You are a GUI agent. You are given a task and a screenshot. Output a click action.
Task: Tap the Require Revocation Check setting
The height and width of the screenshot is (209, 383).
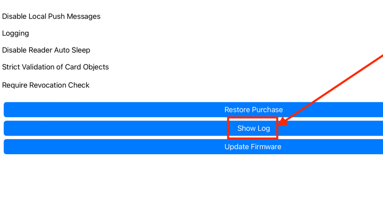click(46, 85)
